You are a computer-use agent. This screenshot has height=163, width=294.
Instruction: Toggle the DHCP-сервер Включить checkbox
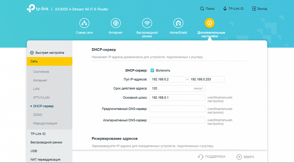click(152, 70)
